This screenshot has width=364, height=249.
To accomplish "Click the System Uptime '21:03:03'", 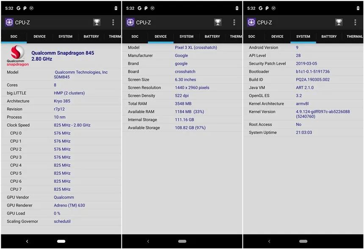I will pos(304,132).
